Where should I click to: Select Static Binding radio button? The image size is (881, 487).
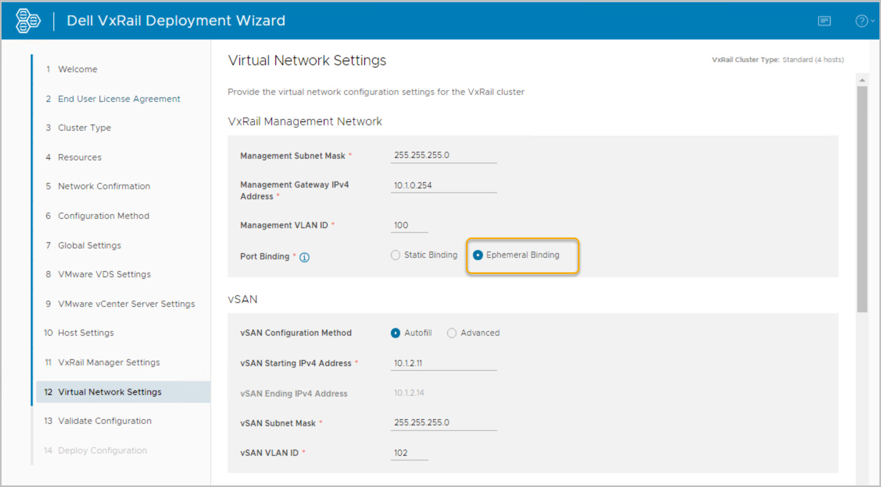click(x=396, y=255)
